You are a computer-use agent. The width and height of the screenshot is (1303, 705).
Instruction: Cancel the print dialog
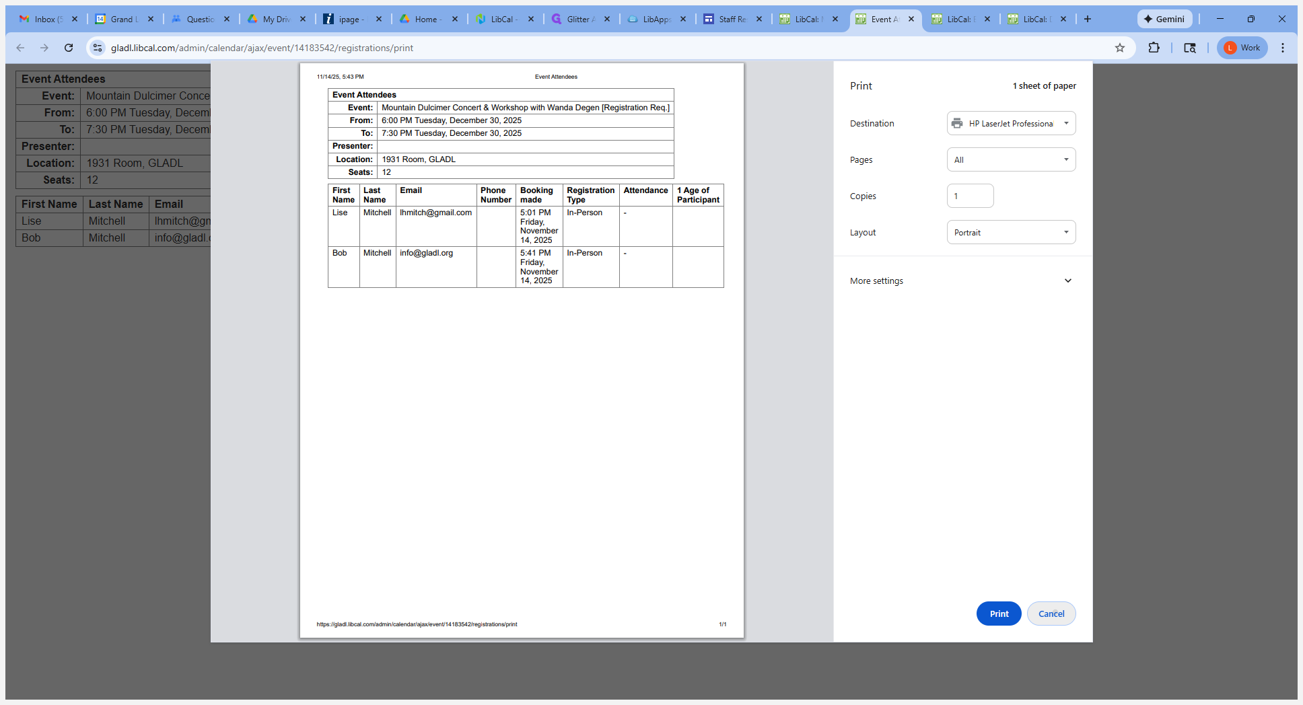pos(1051,614)
